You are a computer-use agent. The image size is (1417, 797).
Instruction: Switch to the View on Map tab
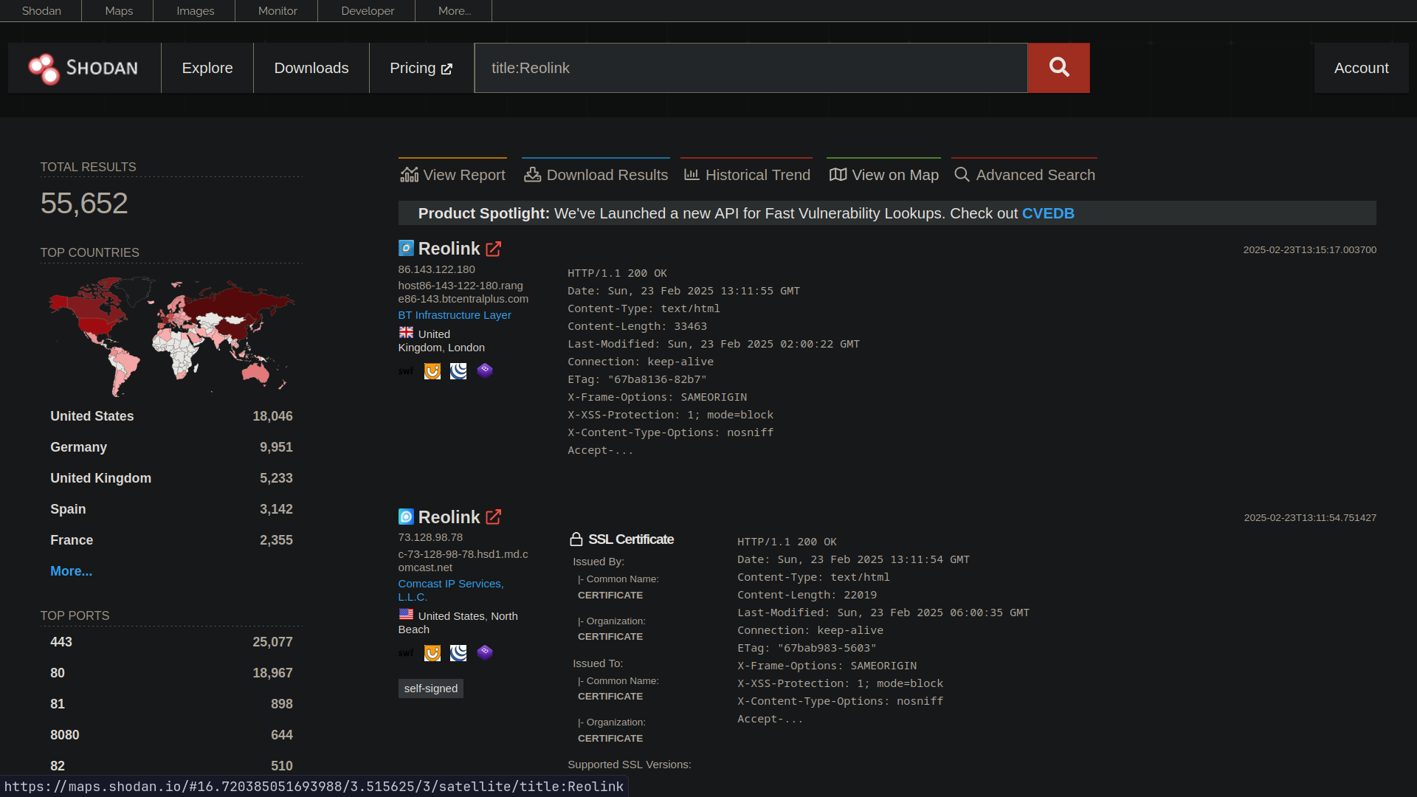coord(883,174)
